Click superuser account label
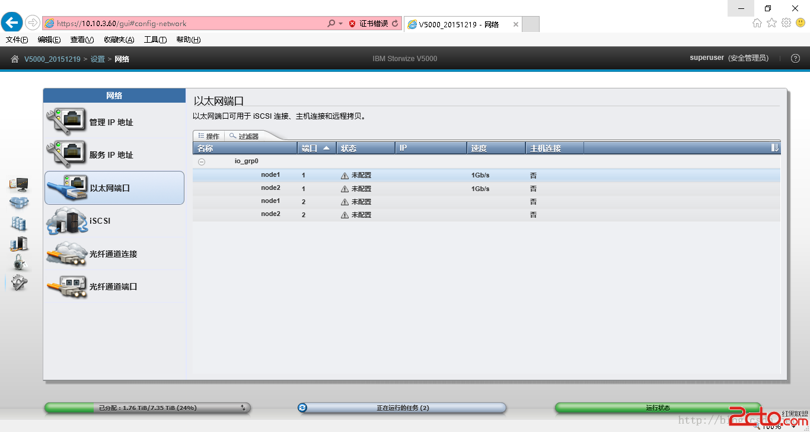Viewport: 810px width, 432px height. pyautogui.click(x=707, y=58)
